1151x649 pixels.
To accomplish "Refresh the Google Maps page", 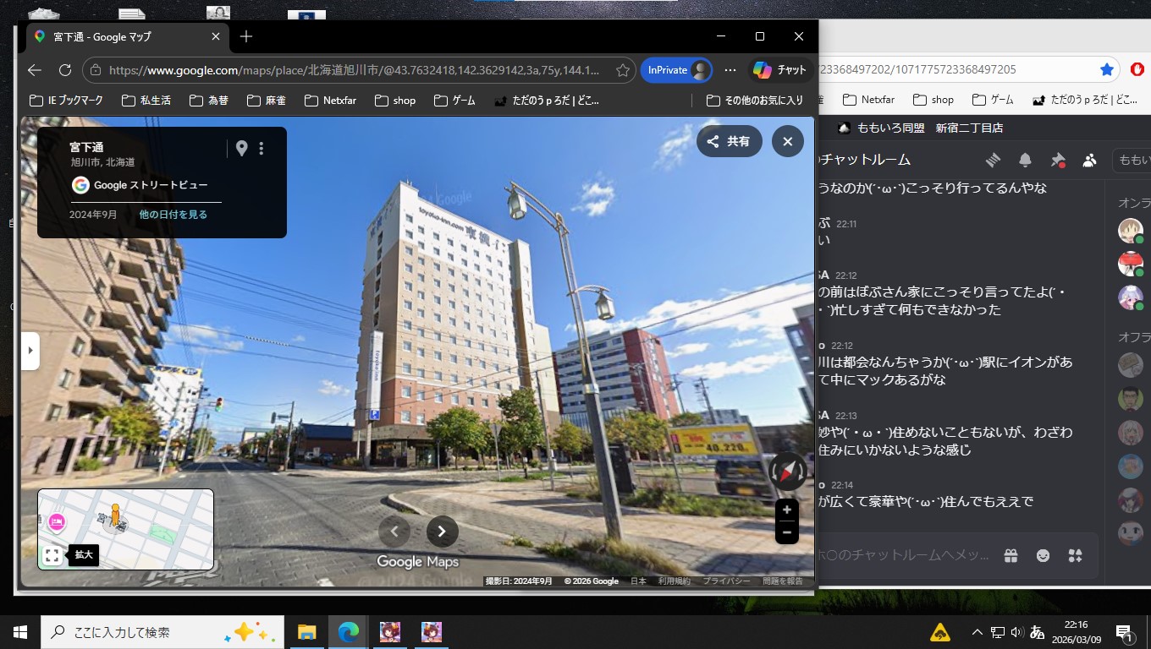I will click(65, 70).
